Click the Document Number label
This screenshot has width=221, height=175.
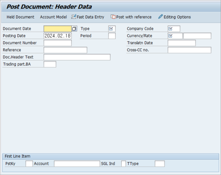point(20,43)
